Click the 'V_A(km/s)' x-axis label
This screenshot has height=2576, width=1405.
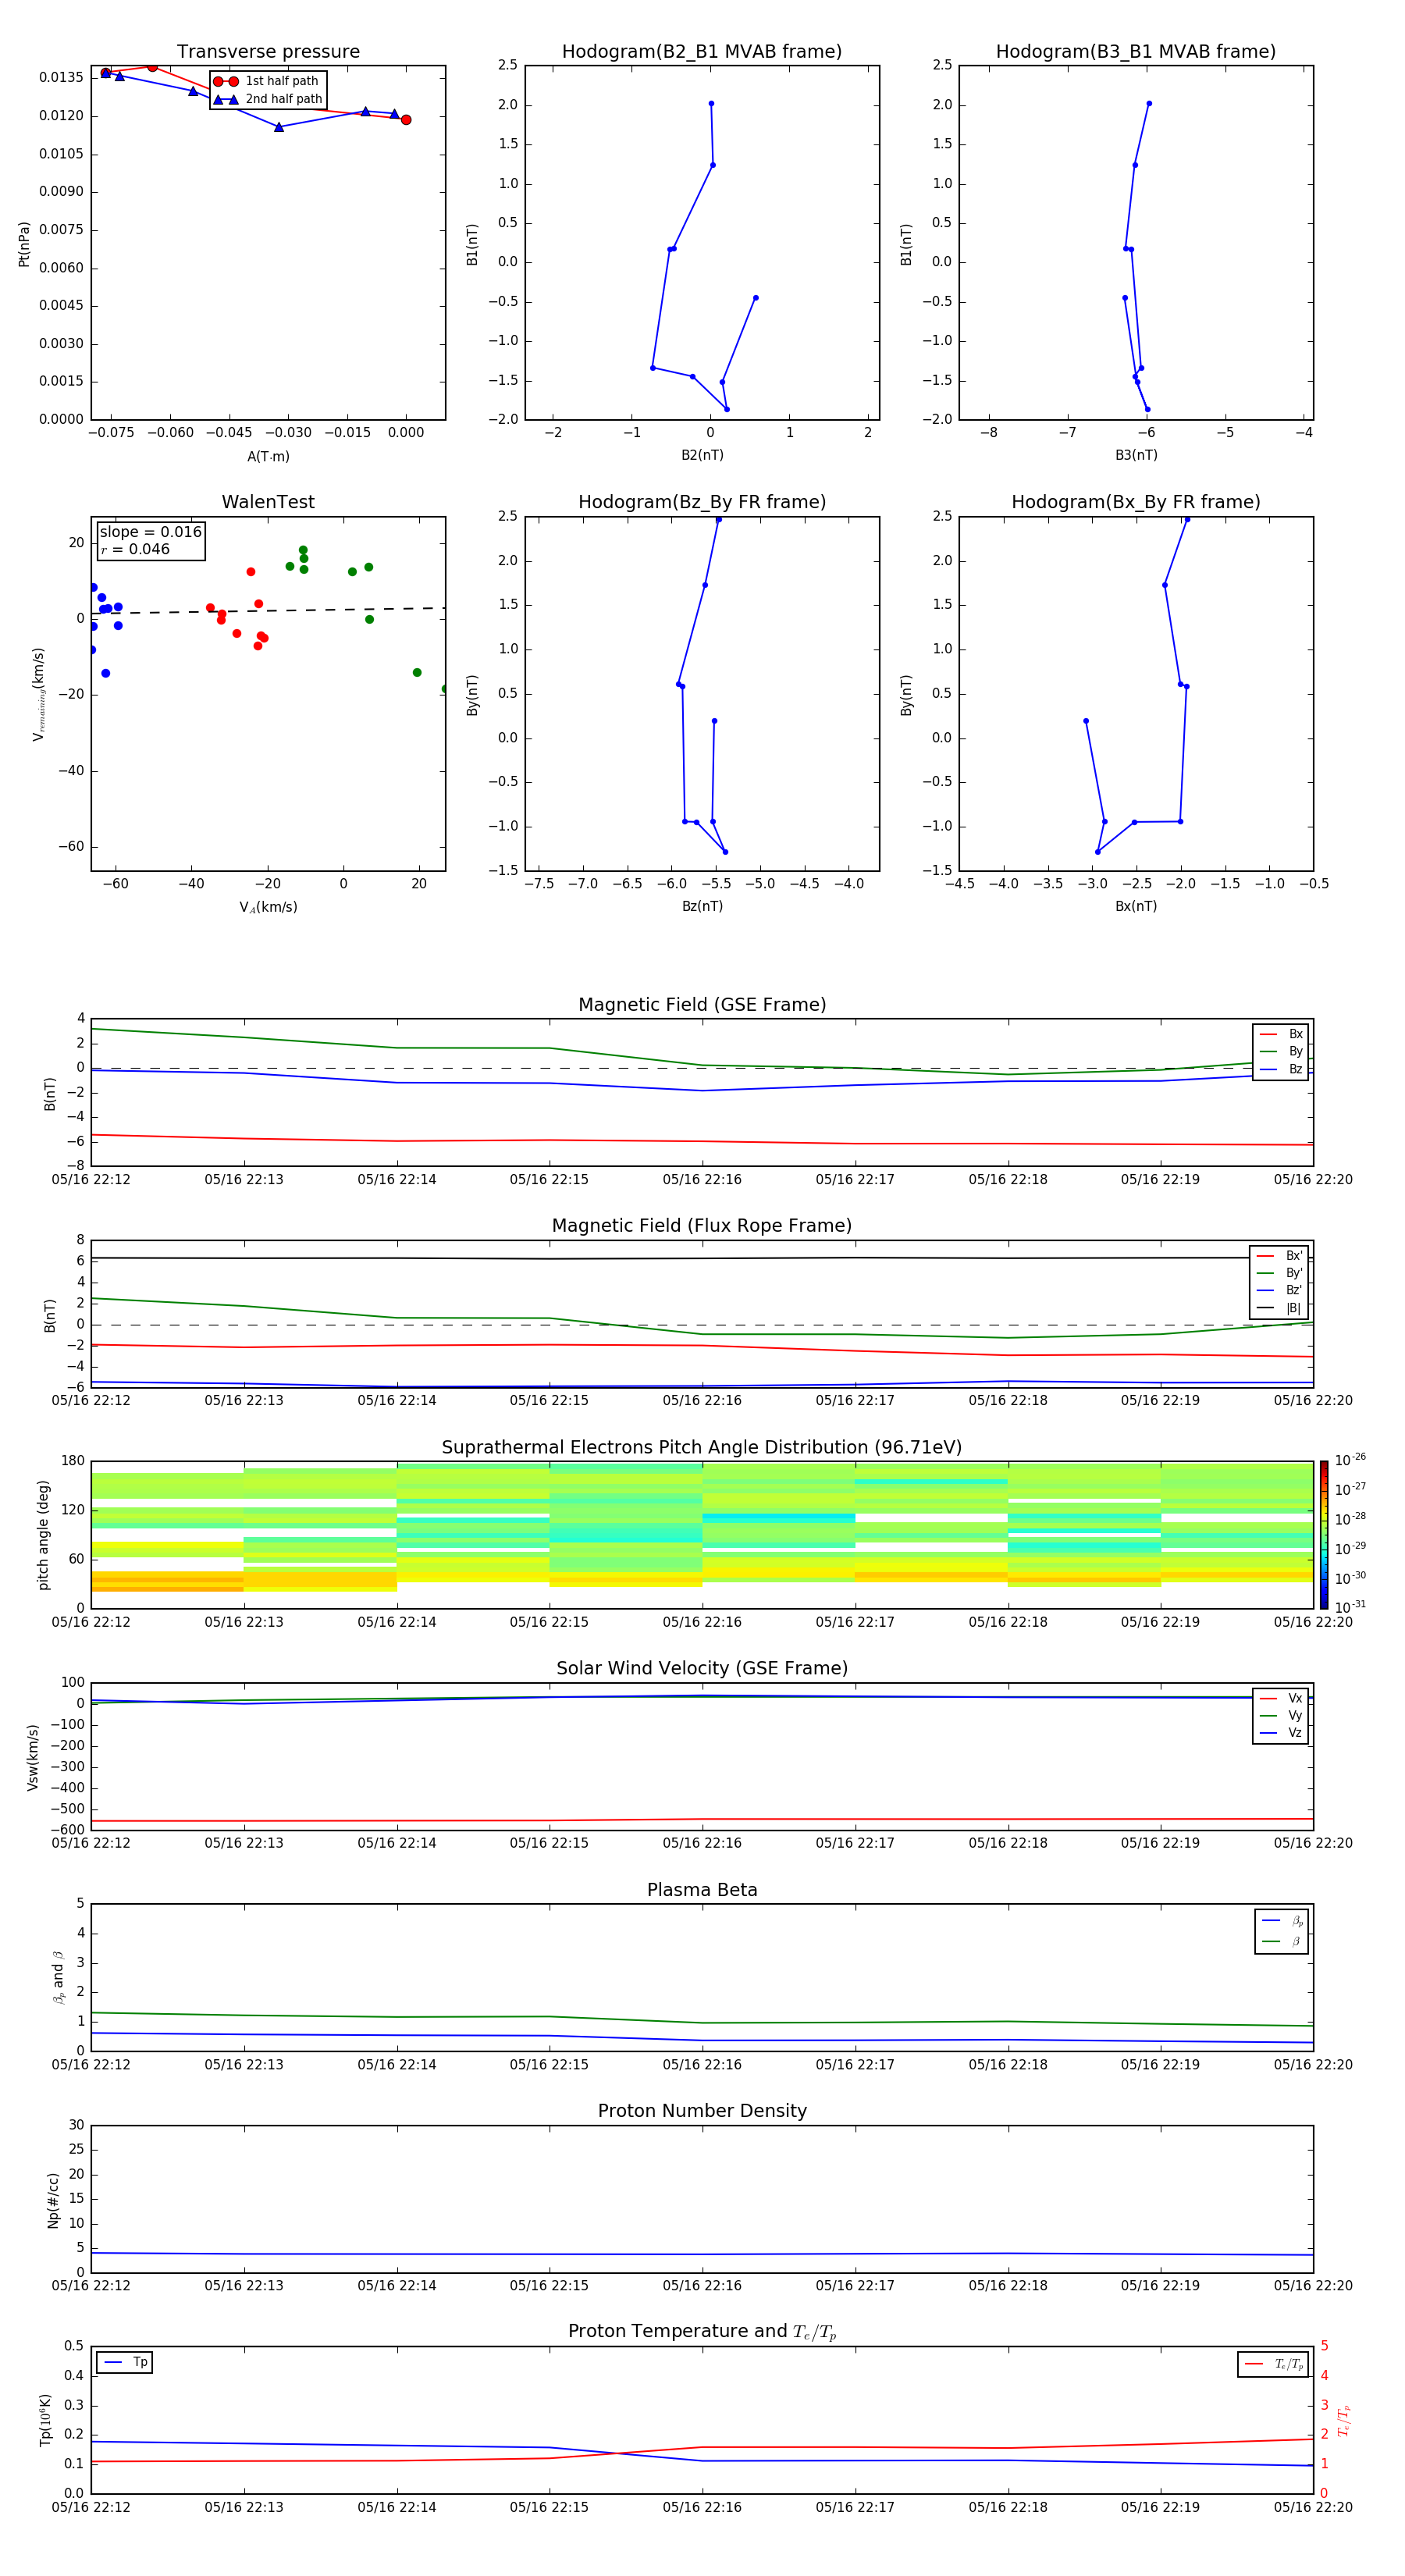268,907
